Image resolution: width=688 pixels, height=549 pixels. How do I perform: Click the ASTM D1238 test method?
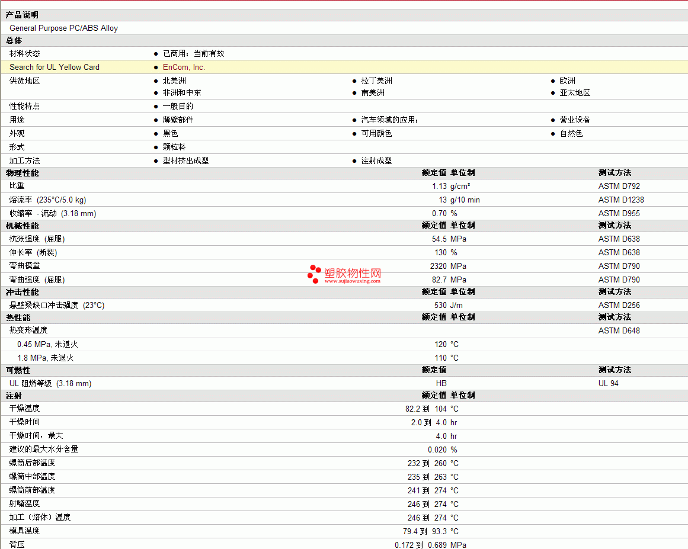pos(621,200)
